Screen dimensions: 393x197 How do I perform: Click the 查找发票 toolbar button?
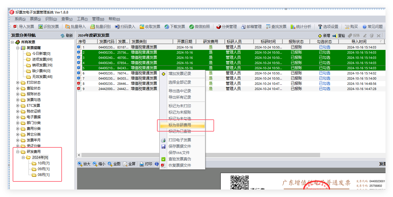coord(276,27)
